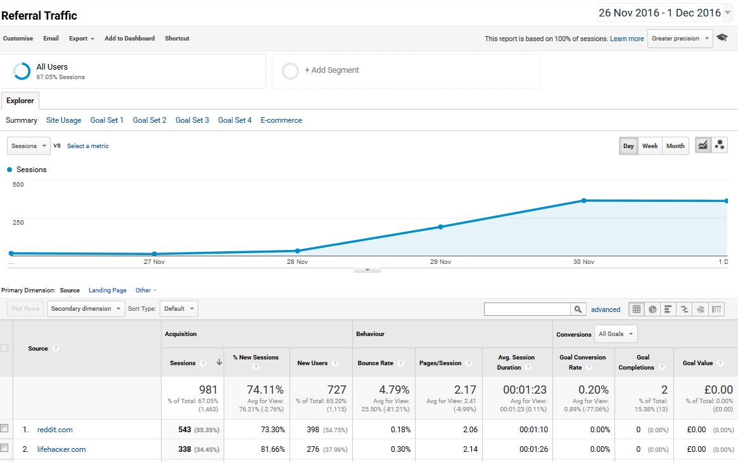Select the pie chart percentage view

[x=652, y=309]
